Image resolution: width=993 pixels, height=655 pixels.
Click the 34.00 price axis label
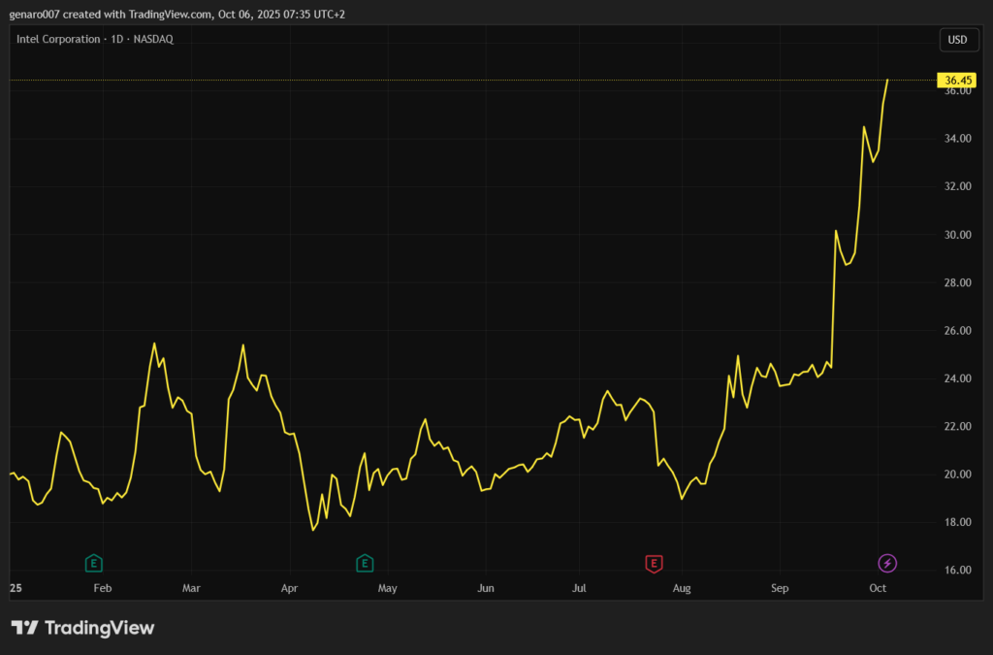(x=957, y=139)
